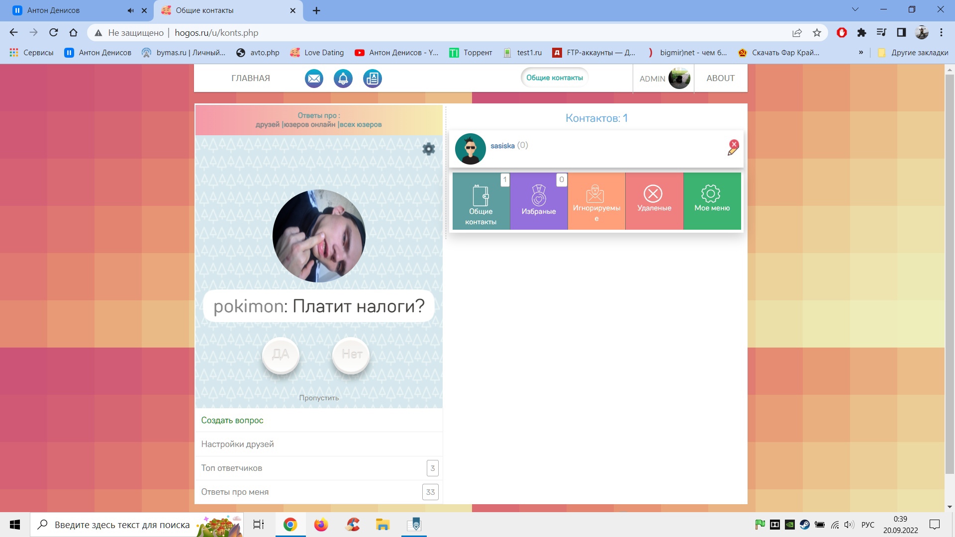
Task: Click the sasiska contact avatar
Action: (x=470, y=149)
